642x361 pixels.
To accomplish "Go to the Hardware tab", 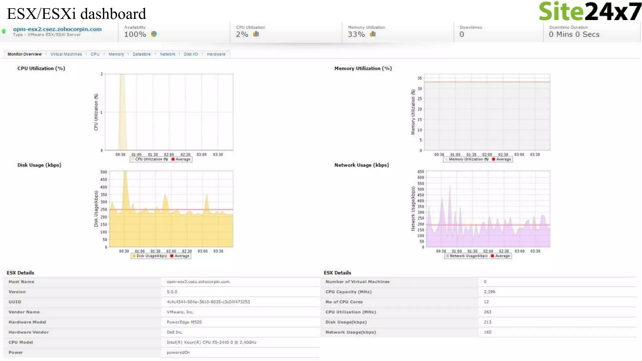I will [x=216, y=54].
